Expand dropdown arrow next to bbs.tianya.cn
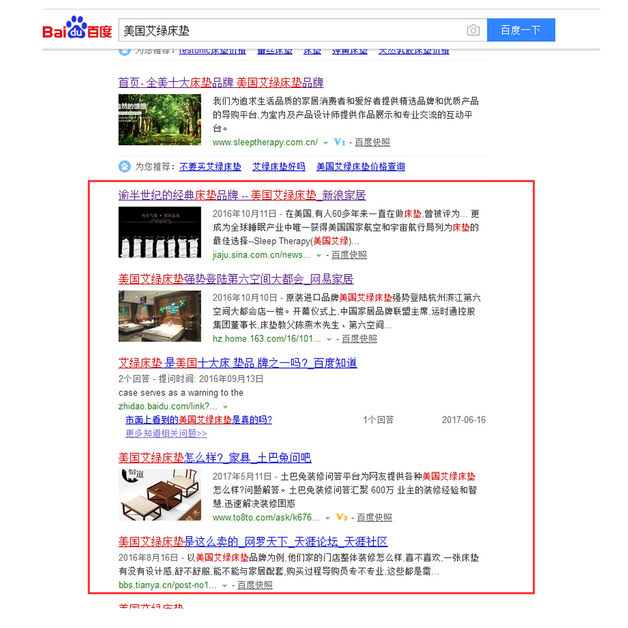 tap(225, 587)
